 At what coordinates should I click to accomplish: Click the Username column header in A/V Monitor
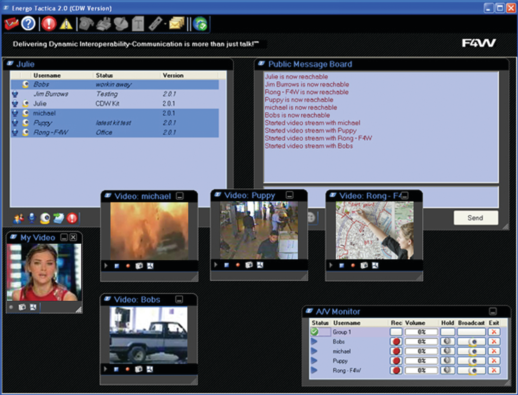(x=347, y=323)
